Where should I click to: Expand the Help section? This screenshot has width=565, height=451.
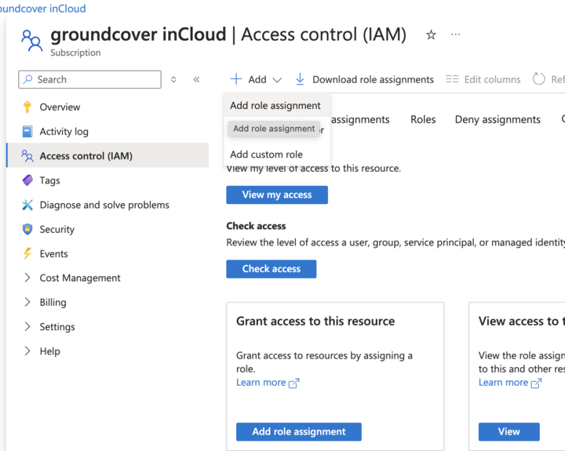pos(27,351)
